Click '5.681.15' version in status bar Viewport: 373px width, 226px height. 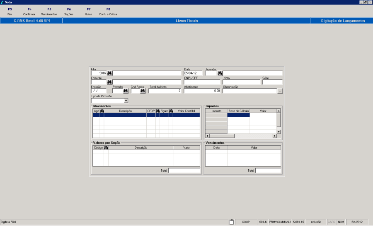[298, 222]
